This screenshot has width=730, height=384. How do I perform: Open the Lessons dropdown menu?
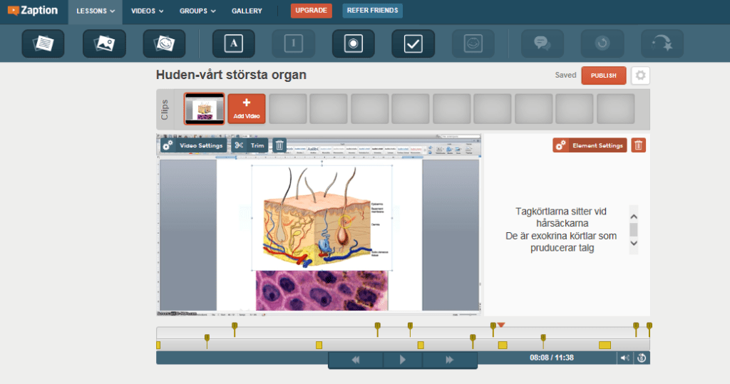[96, 11]
